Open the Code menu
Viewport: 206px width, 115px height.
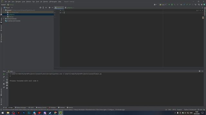[x=23, y=2]
